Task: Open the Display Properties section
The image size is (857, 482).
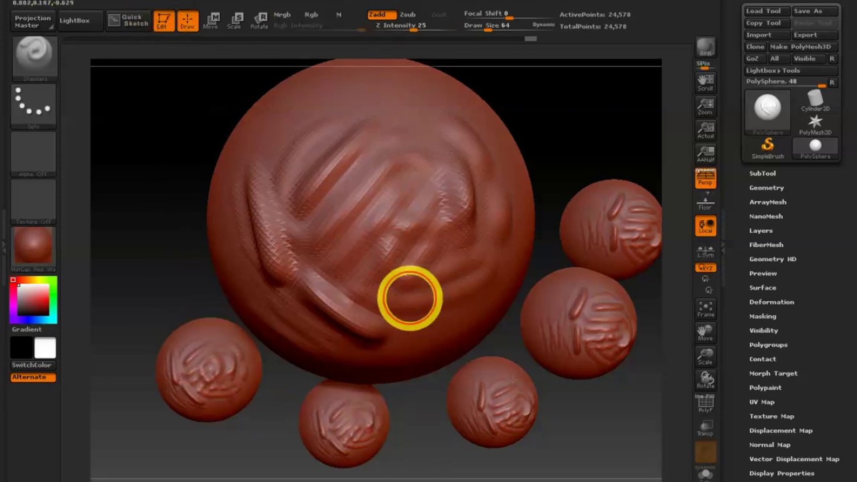Action: [781, 473]
